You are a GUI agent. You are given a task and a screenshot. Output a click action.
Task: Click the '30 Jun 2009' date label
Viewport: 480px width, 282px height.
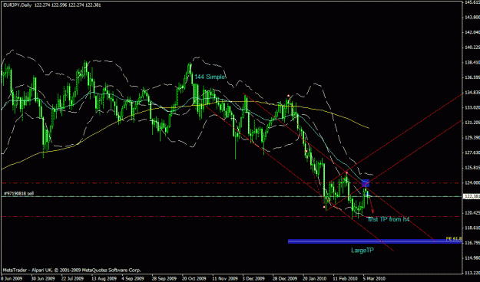(x=42, y=279)
